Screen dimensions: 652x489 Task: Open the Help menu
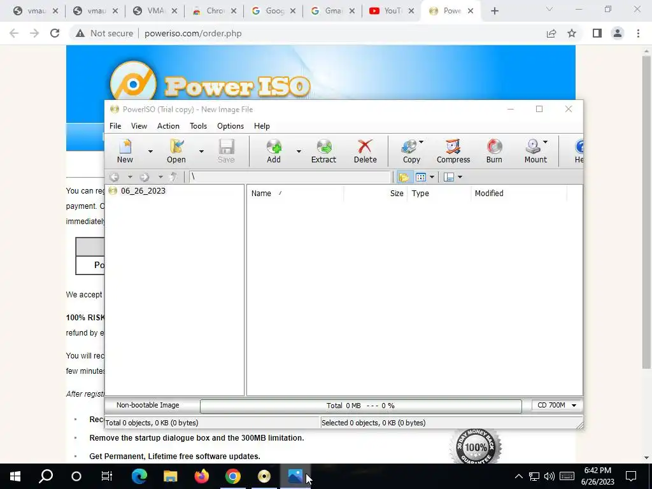point(262,126)
